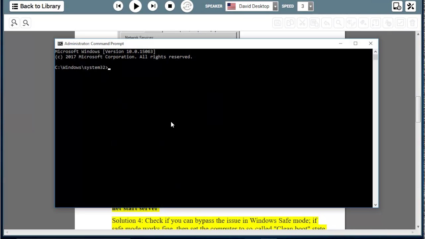The width and height of the screenshot is (425, 239).
Task: Open the tools settings icon at top right
Action: (411, 6)
